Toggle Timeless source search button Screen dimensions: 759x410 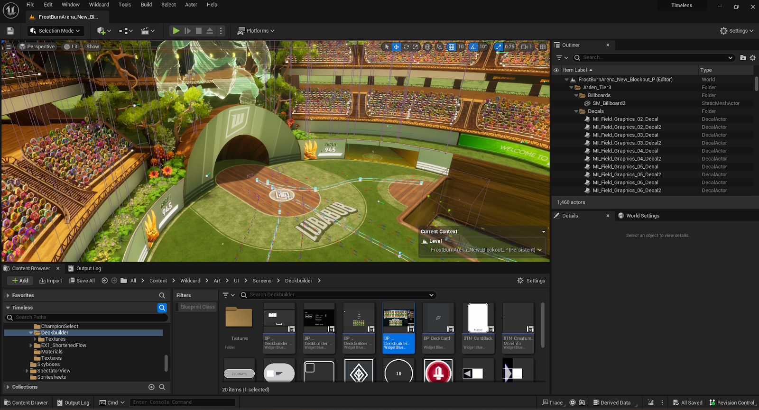[x=162, y=308]
